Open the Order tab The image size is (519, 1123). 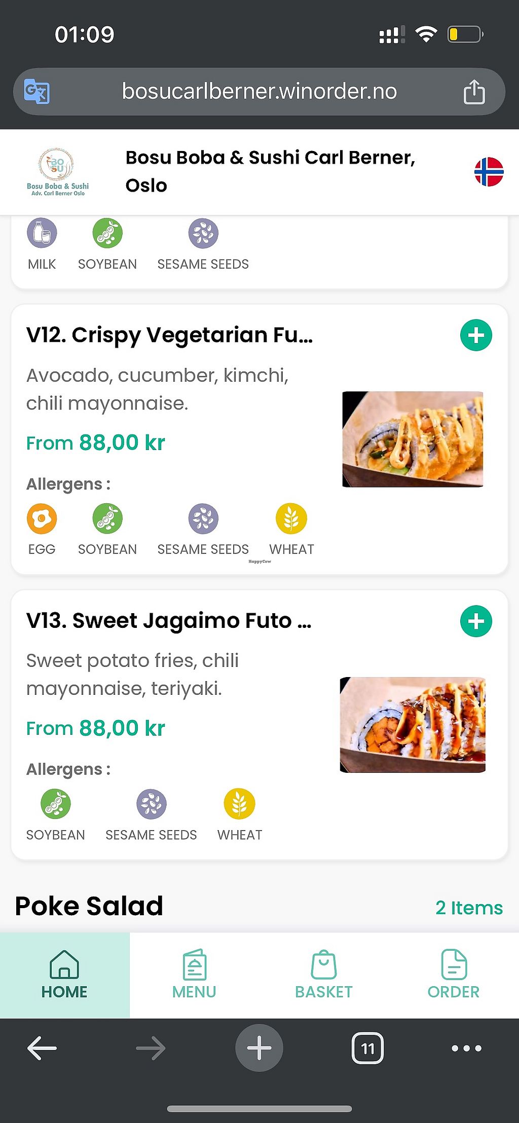(453, 975)
